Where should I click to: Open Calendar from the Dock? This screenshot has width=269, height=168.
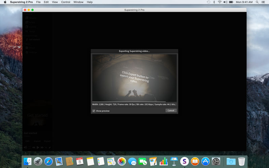[80, 161]
